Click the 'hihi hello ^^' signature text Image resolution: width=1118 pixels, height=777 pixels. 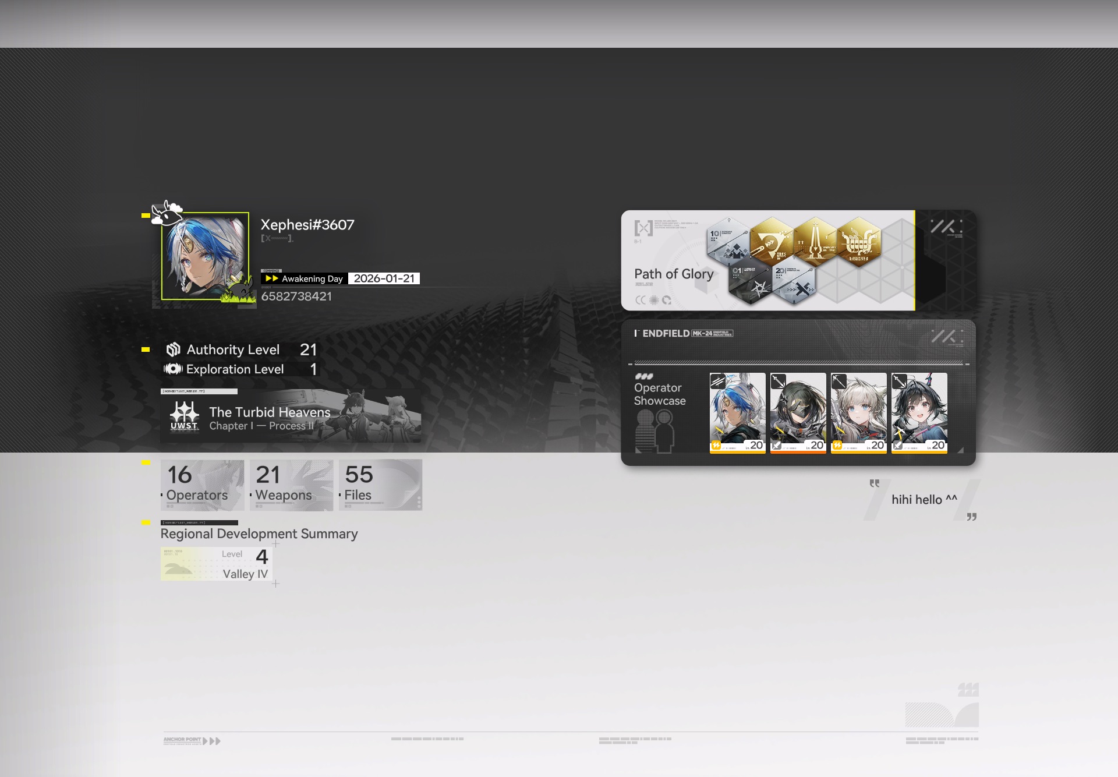924,500
